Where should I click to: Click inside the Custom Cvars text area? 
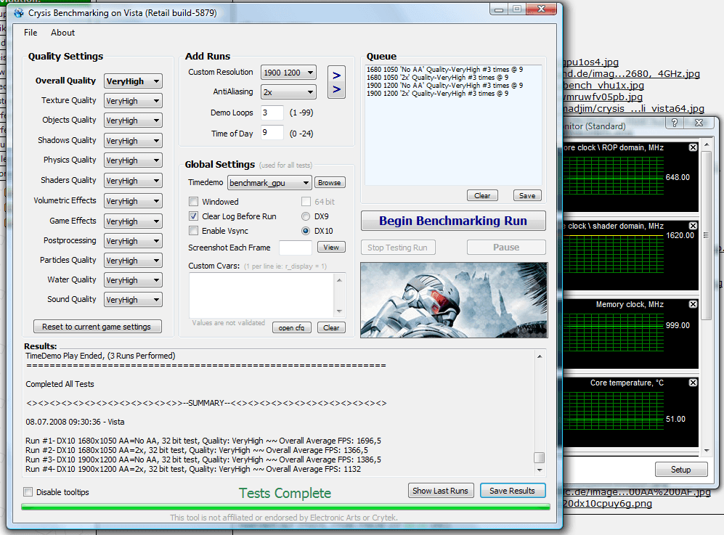pos(262,295)
